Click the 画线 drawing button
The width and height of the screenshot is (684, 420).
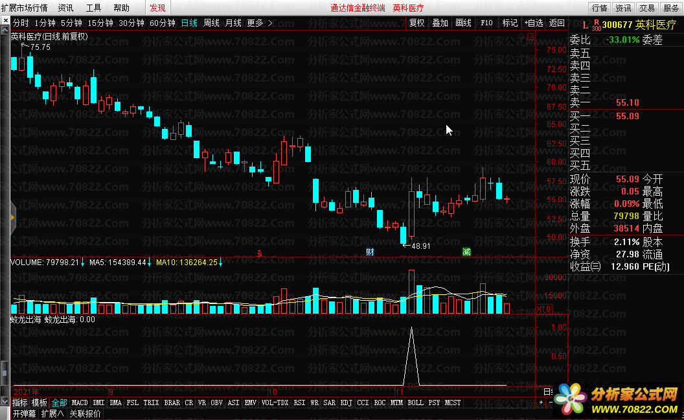tap(463, 23)
